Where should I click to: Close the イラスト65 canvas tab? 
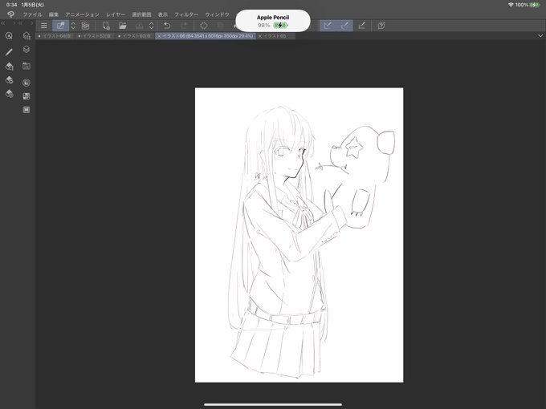260,36
